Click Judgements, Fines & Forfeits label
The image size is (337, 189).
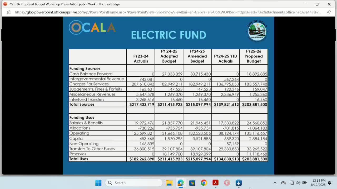pos(96,89)
